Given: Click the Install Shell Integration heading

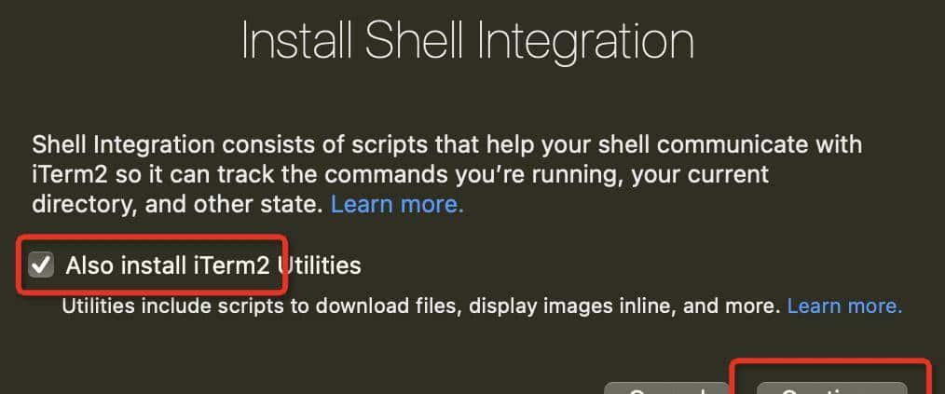Looking at the screenshot, I should 467,42.
